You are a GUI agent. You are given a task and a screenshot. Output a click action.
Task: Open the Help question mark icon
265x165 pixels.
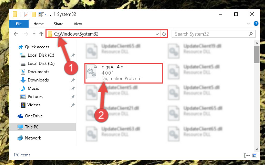[x=256, y=23]
